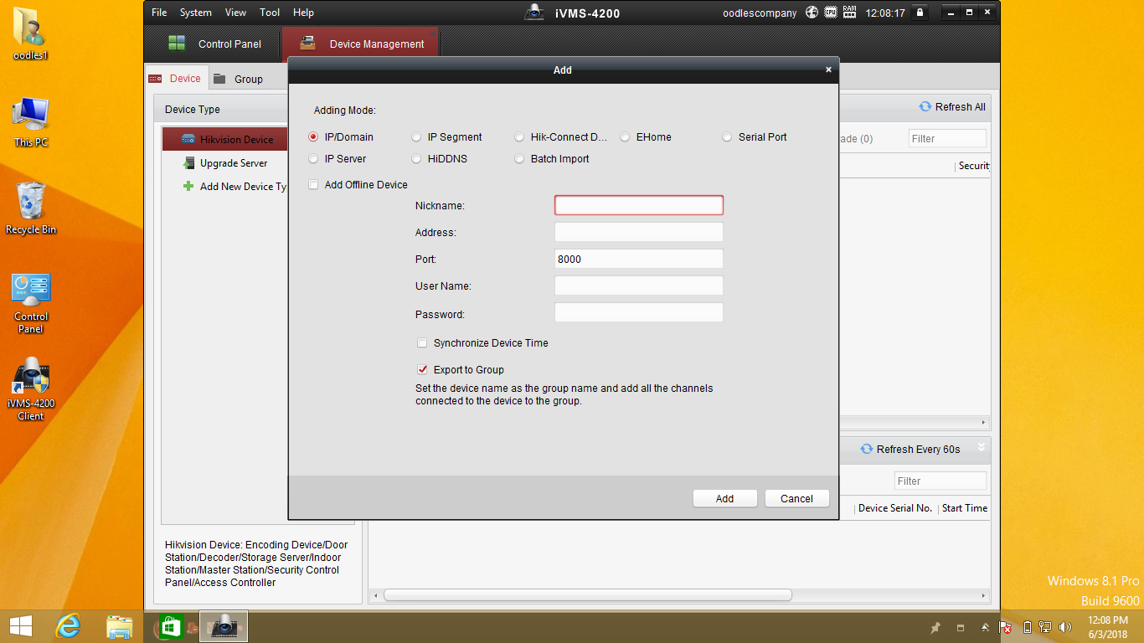The height and width of the screenshot is (643, 1144).
Task: Select iVMS-4200 Client desktop shortcut
Action: (31, 389)
